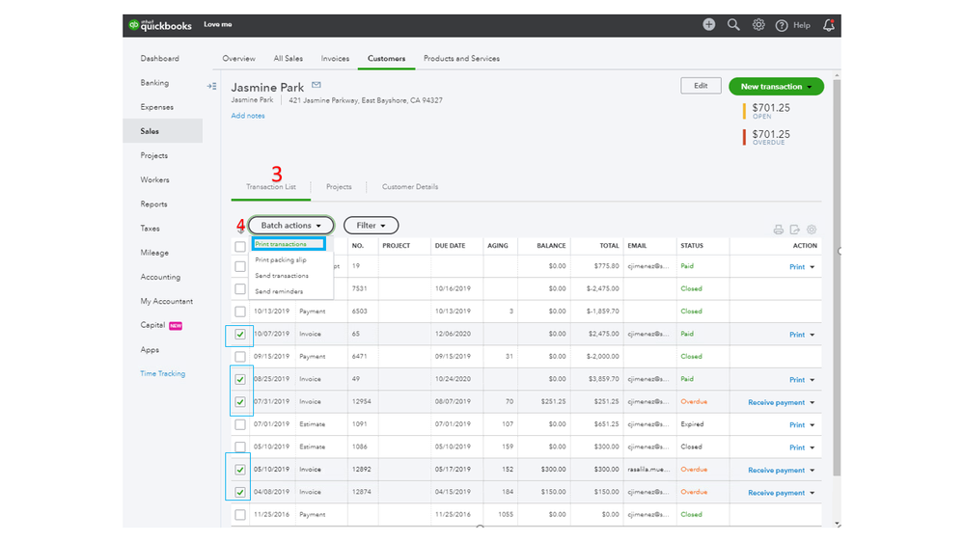The image size is (964, 542).
Task: Open settings gear in top bar
Action: point(758,25)
